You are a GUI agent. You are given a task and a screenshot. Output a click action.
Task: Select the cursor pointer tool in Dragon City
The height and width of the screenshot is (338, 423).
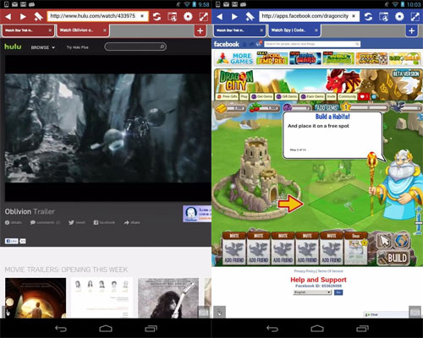(x=385, y=241)
